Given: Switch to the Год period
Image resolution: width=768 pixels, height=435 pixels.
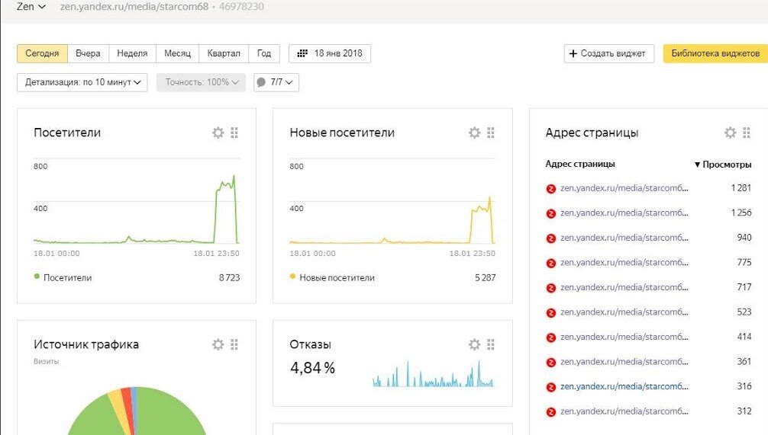Looking at the screenshot, I should point(264,53).
